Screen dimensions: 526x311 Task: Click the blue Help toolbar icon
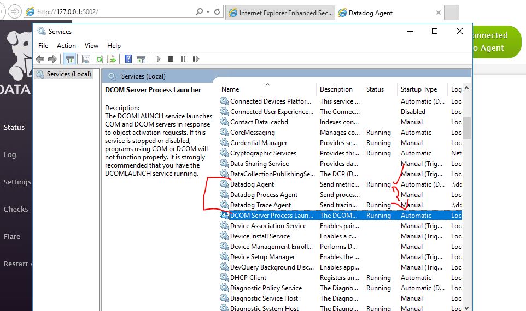tap(128, 59)
